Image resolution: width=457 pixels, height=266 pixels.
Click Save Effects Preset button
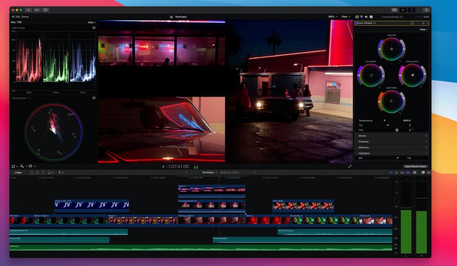pos(415,166)
